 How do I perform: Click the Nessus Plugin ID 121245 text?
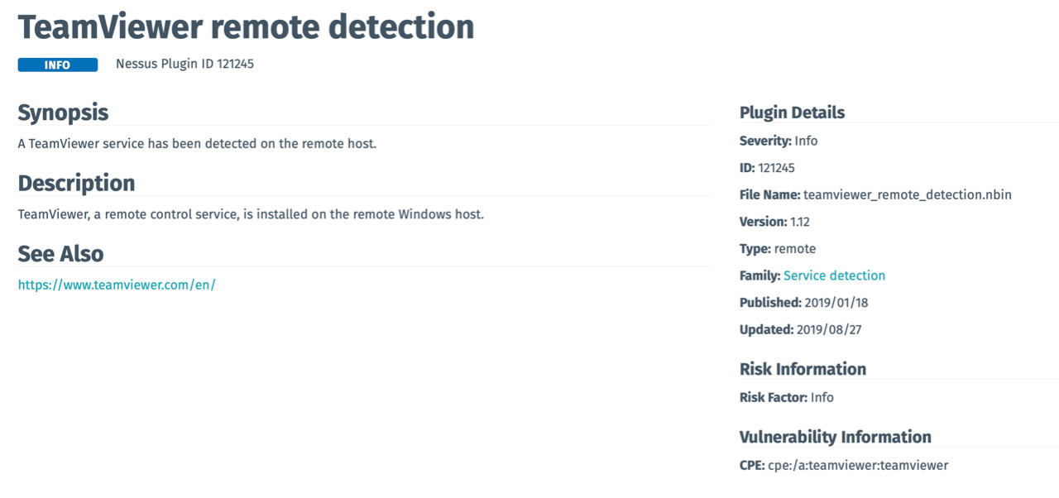tap(184, 64)
